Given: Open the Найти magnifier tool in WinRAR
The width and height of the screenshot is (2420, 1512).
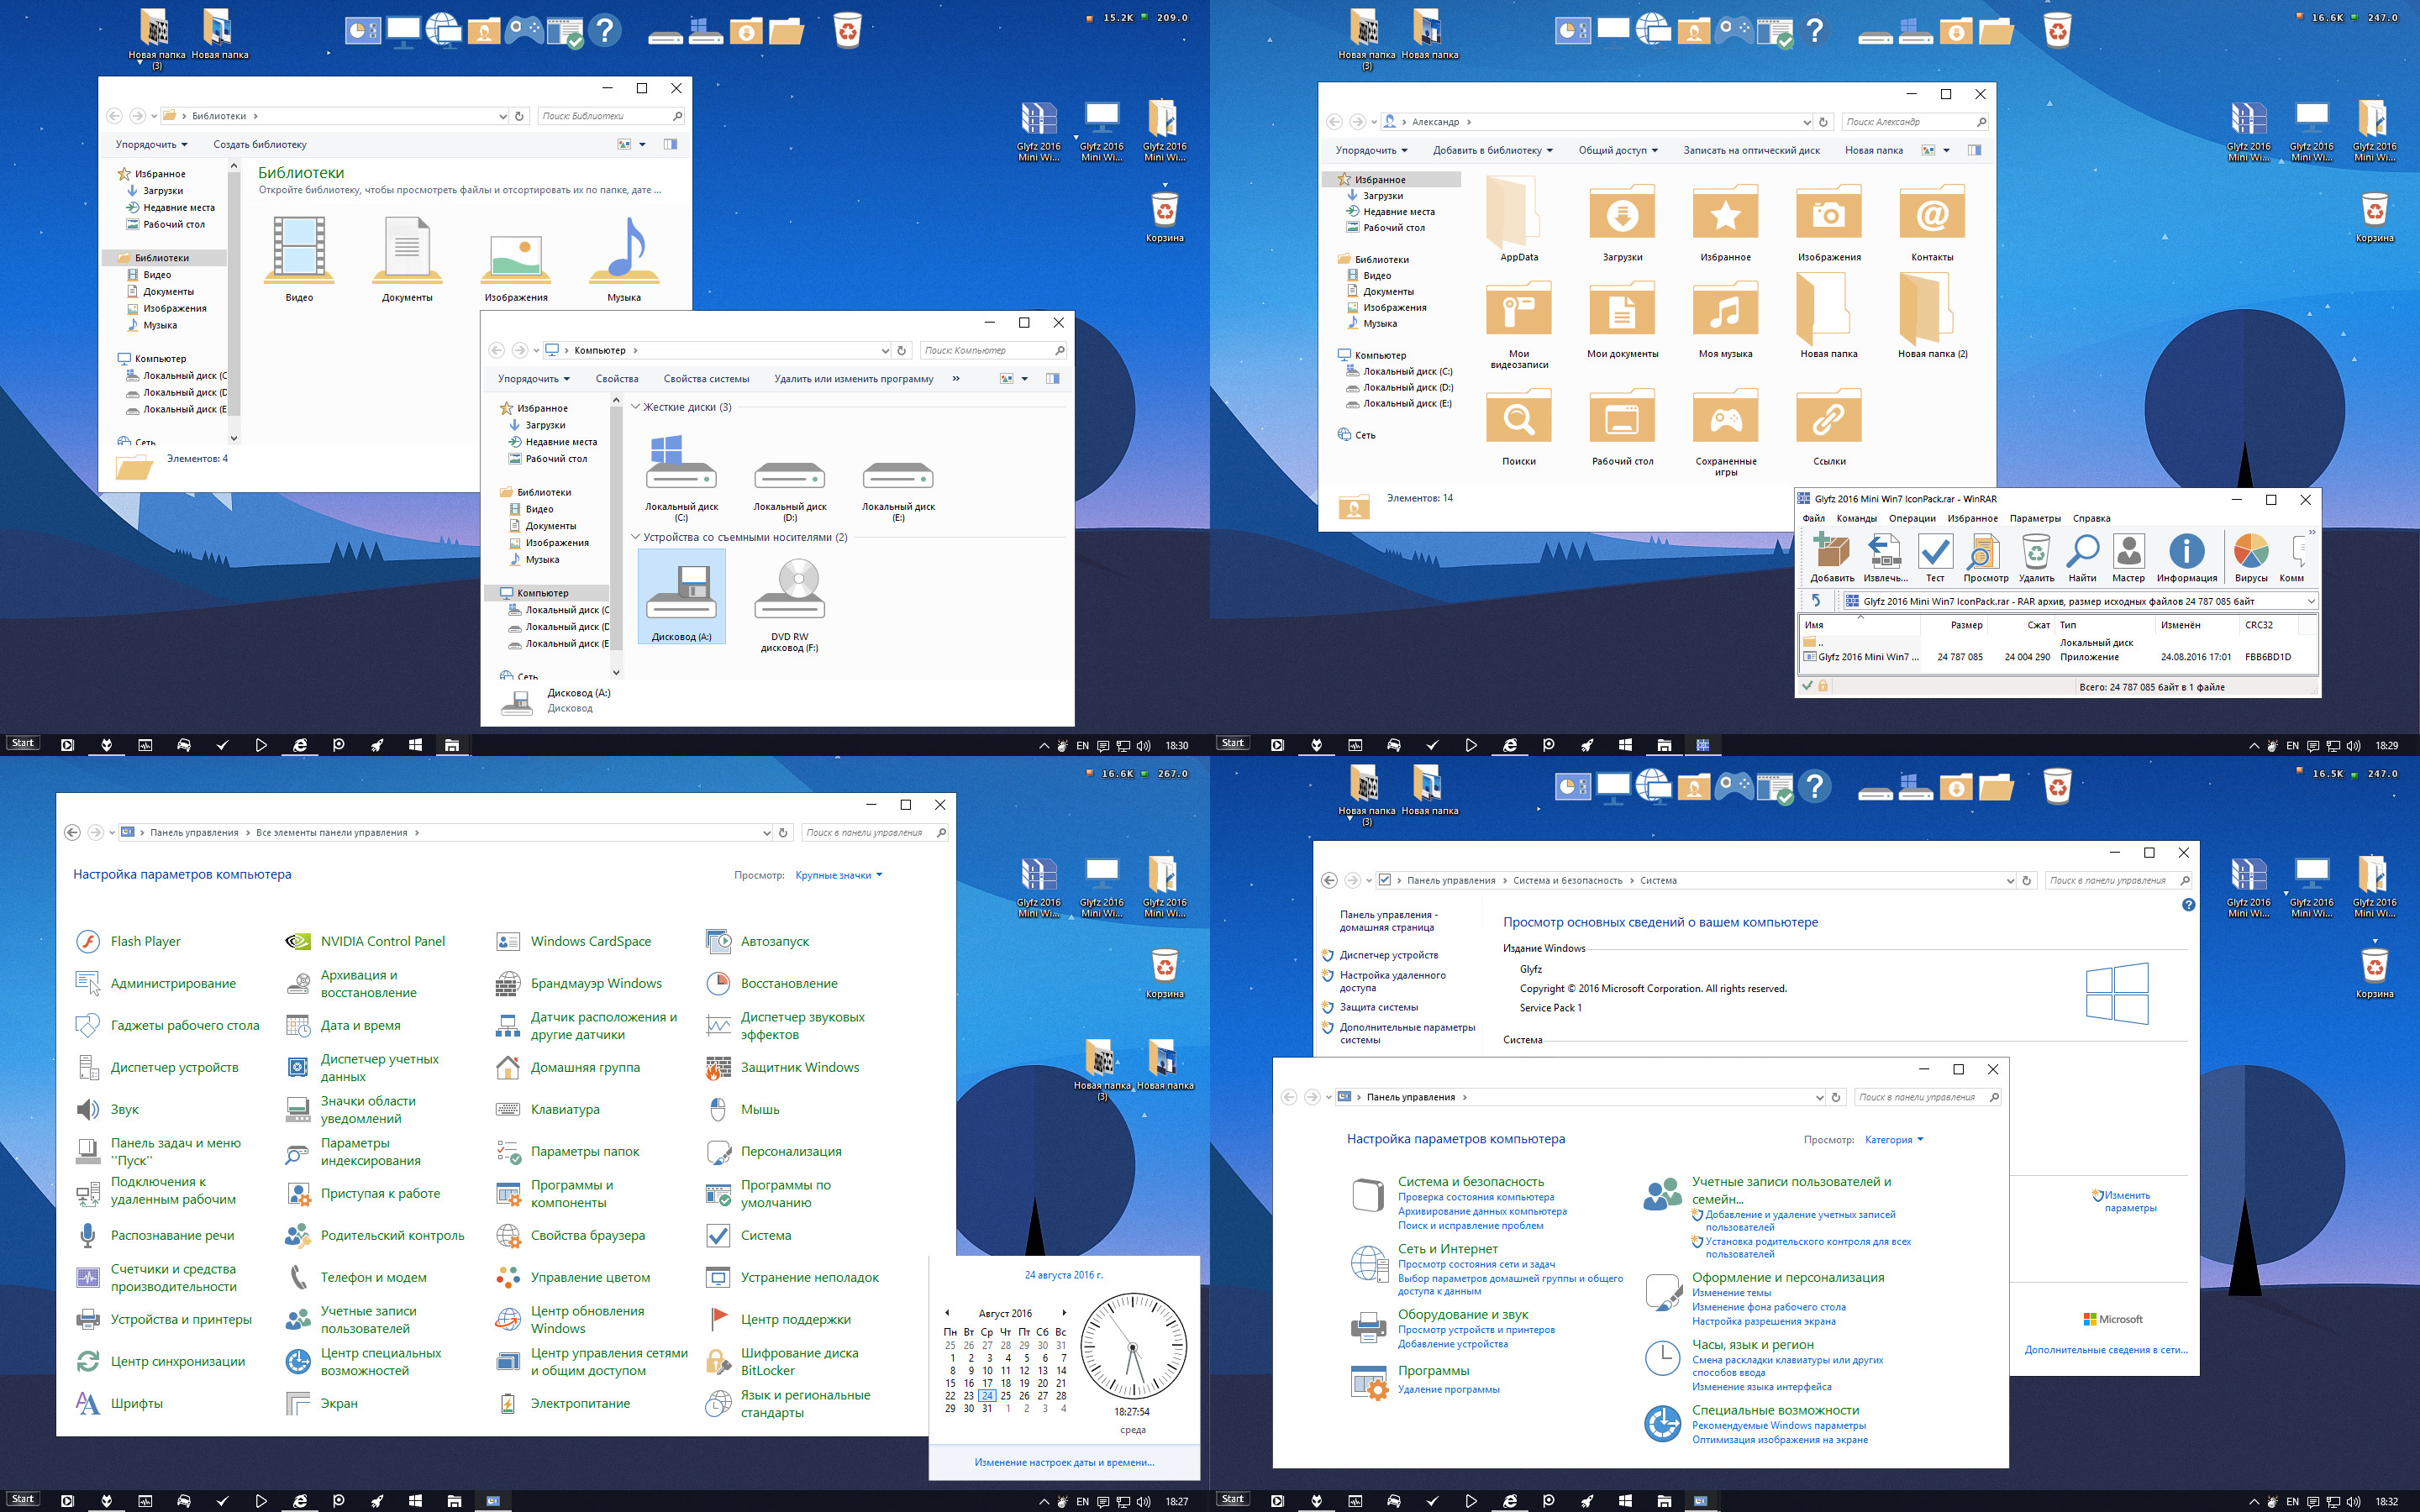Looking at the screenshot, I should click(2082, 557).
